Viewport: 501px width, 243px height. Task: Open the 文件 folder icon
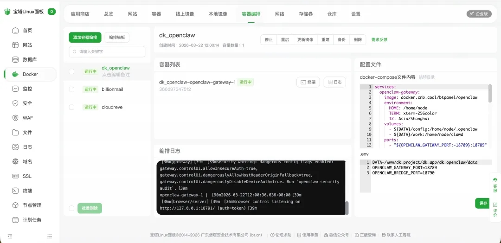15,132
